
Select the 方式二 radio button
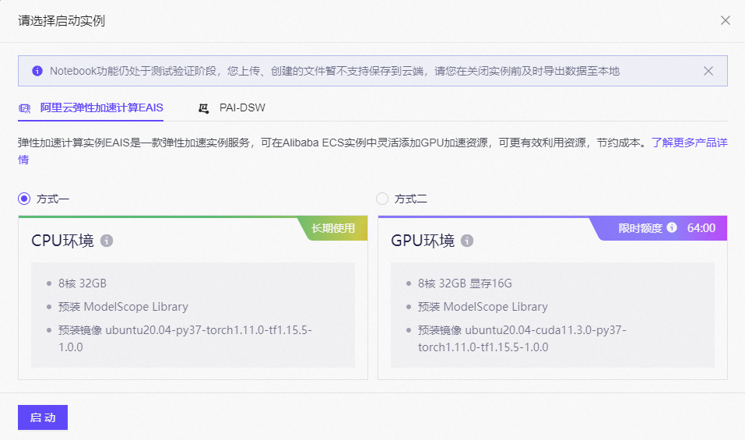(382, 199)
